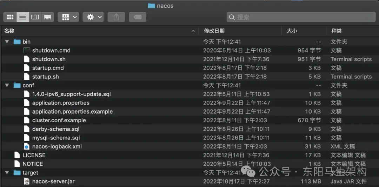Click the Share toolbar button
The width and height of the screenshot is (379, 187).
(x=116, y=17)
